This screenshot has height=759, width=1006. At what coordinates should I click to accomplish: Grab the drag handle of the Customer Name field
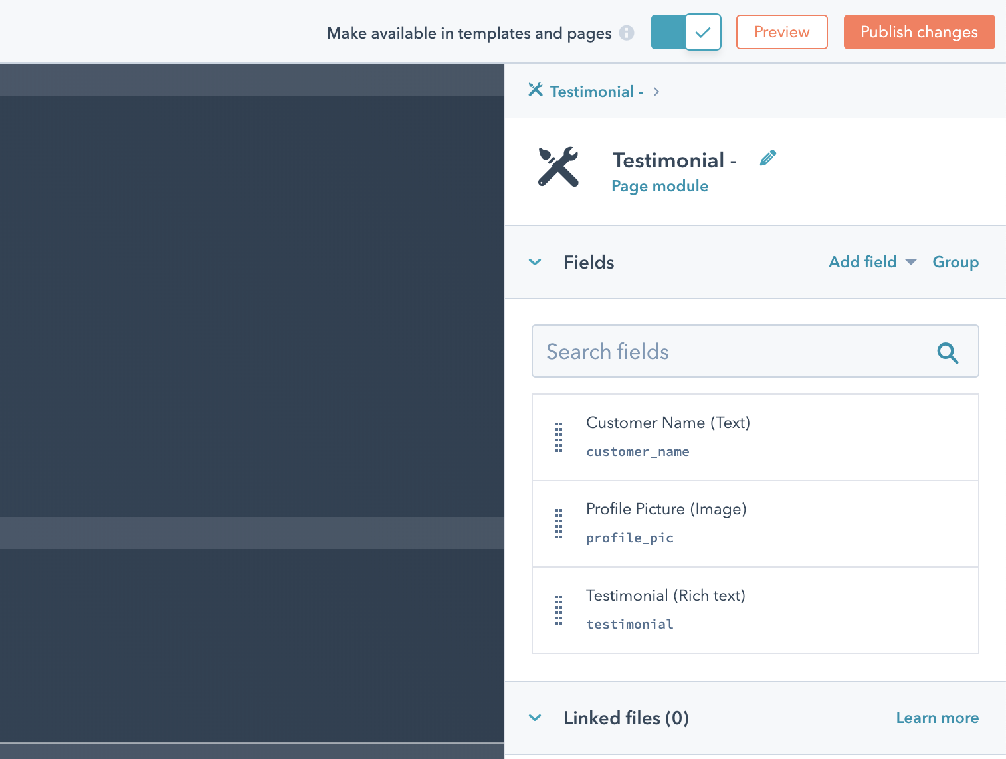(559, 437)
